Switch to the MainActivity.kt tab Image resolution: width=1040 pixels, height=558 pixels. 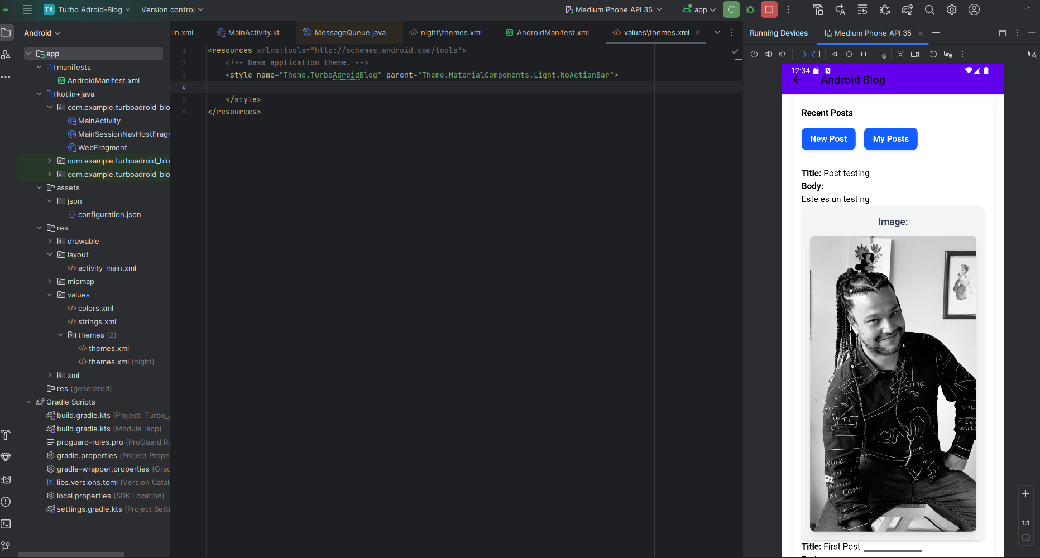coord(248,32)
